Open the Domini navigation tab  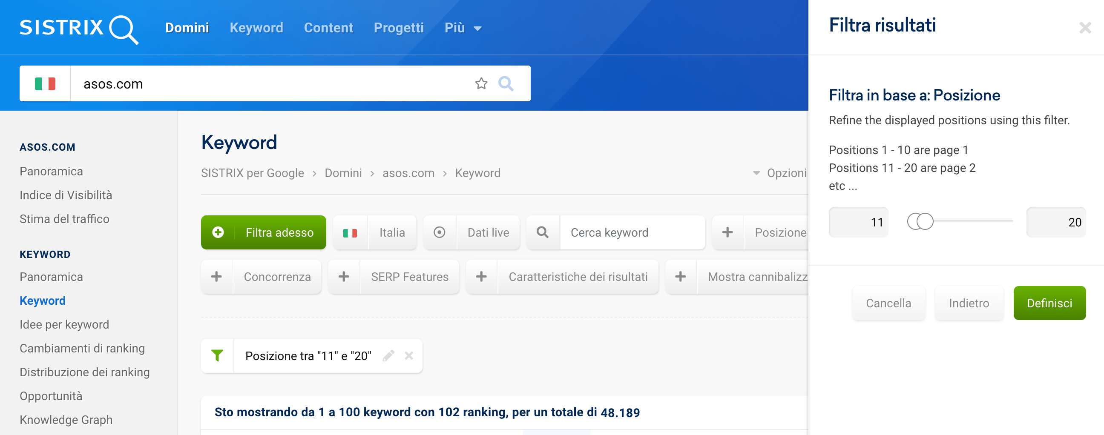(x=187, y=28)
